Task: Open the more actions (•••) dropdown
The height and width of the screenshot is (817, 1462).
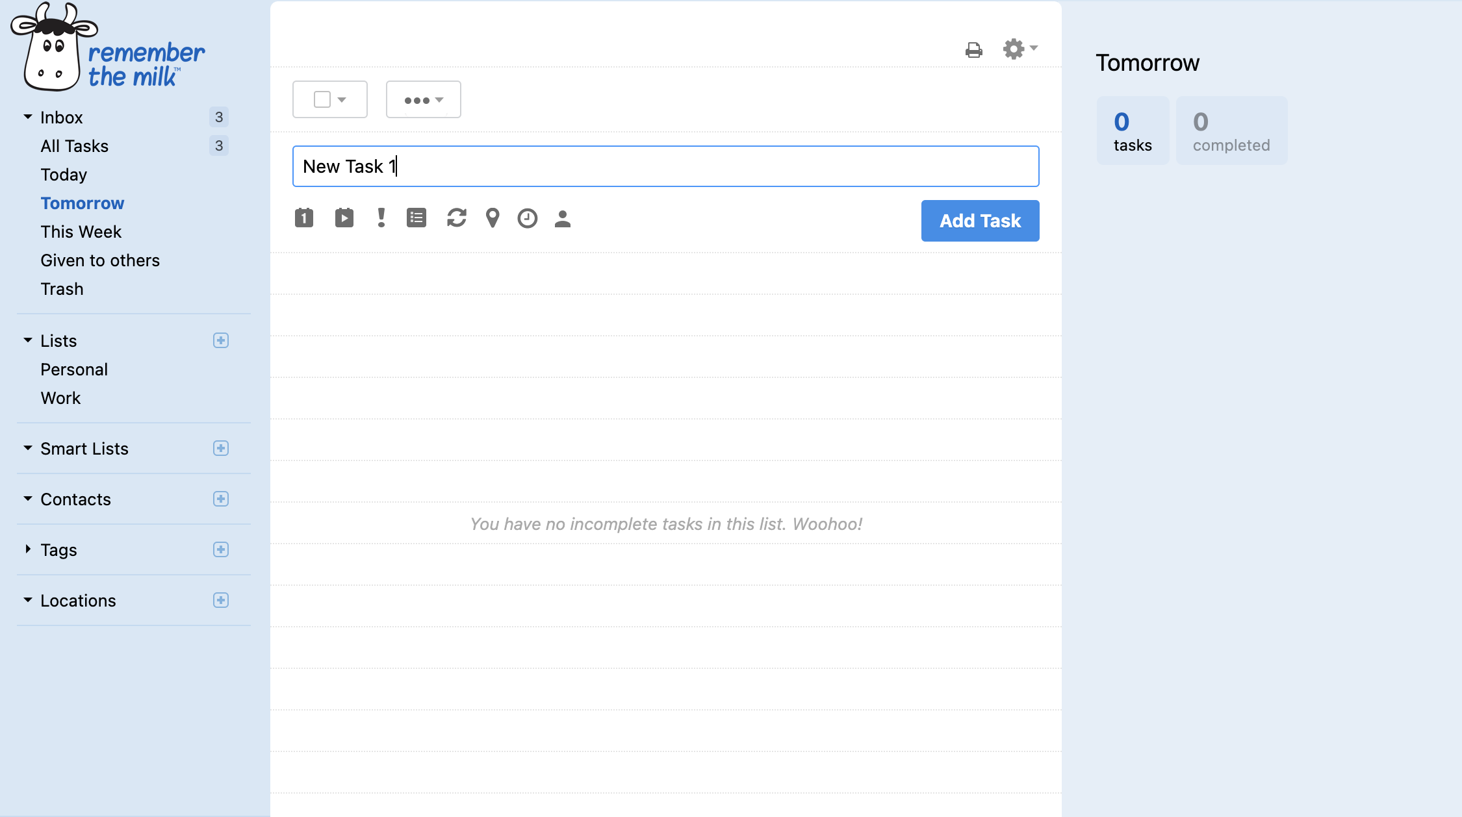Action: (424, 99)
